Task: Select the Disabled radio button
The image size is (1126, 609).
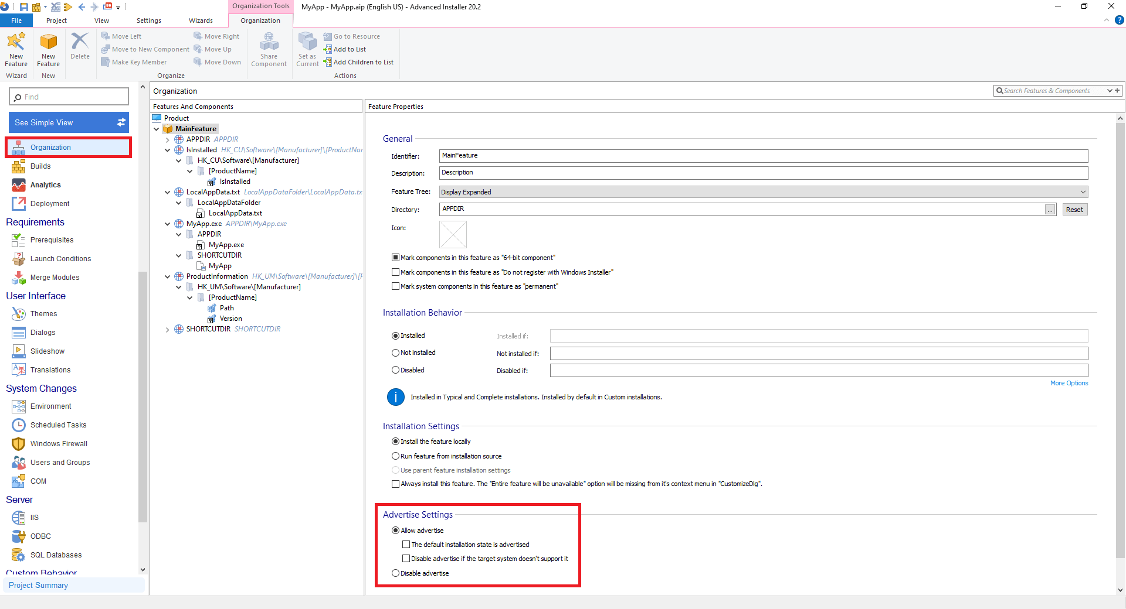Action: 395,370
